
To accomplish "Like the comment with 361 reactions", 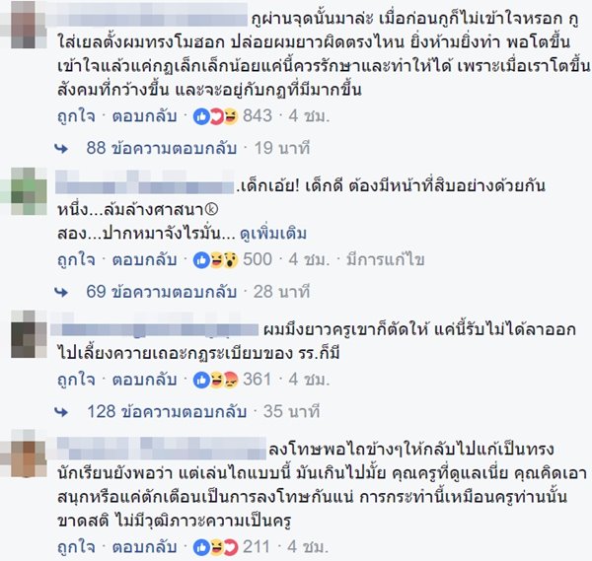I will [76, 380].
